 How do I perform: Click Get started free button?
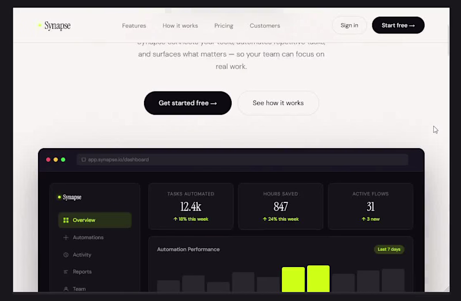(188, 103)
